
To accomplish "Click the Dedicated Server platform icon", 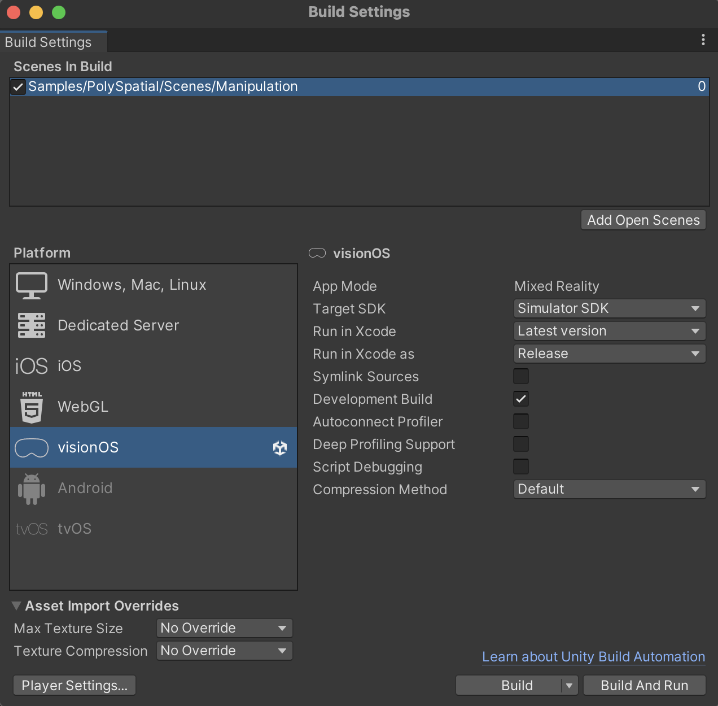I will (32, 325).
